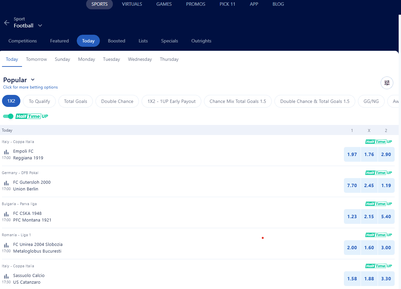Screen dimensions: 401x289
Task: Click HalfTime UP badge on Empoli FC row
Action: coord(379,142)
